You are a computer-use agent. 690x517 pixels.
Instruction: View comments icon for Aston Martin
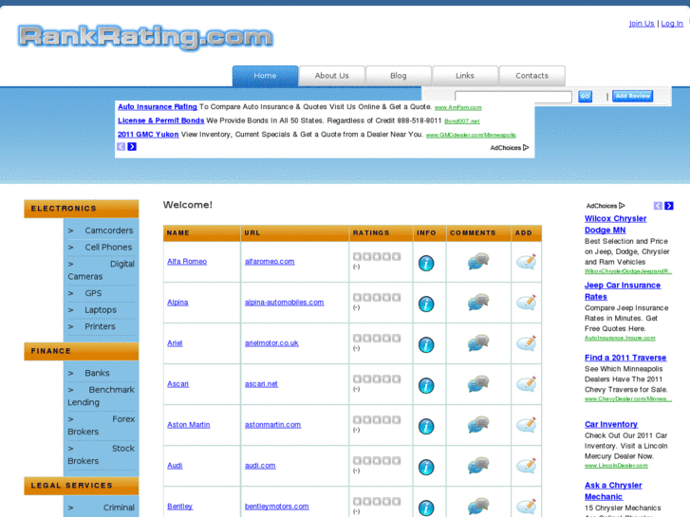(x=478, y=425)
